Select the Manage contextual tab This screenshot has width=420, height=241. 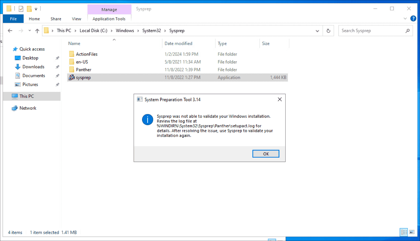(x=109, y=10)
